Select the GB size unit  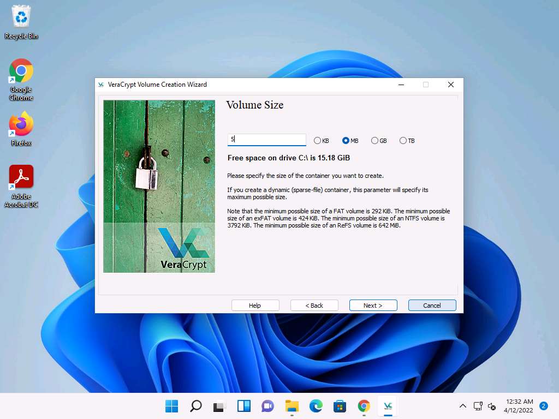(x=374, y=141)
